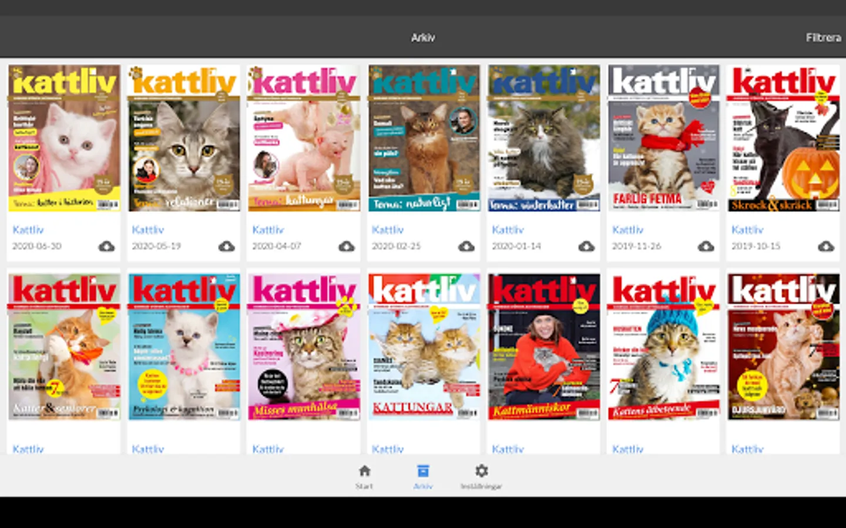Open the blue cover with pink-collared white kitten

pos(184,347)
